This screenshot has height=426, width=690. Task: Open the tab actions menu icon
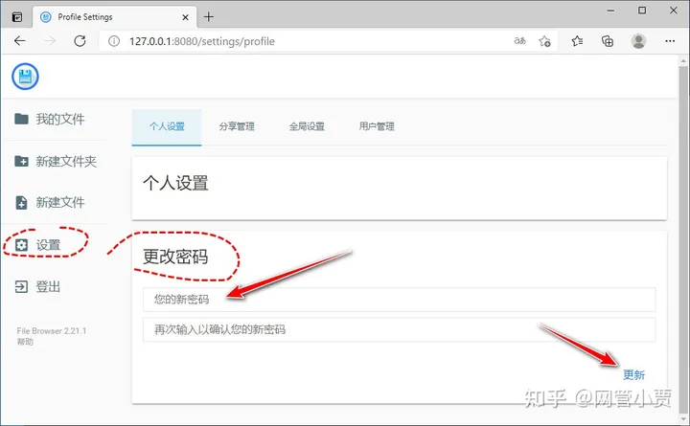[17, 17]
